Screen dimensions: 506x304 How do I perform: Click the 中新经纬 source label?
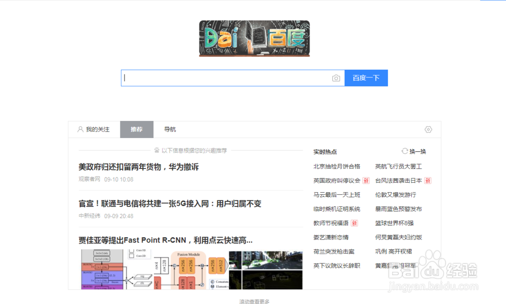[90, 216]
